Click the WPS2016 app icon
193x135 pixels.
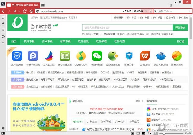[x=145, y=56]
